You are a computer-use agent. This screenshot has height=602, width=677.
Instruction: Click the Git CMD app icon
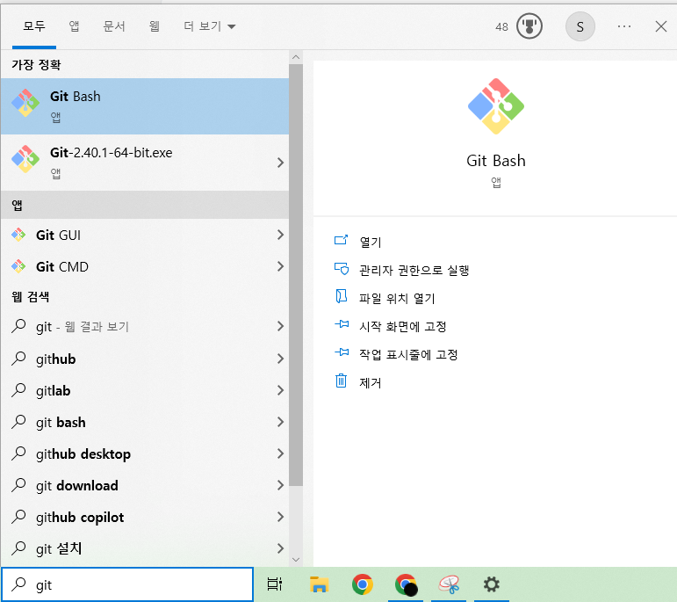[18, 266]
